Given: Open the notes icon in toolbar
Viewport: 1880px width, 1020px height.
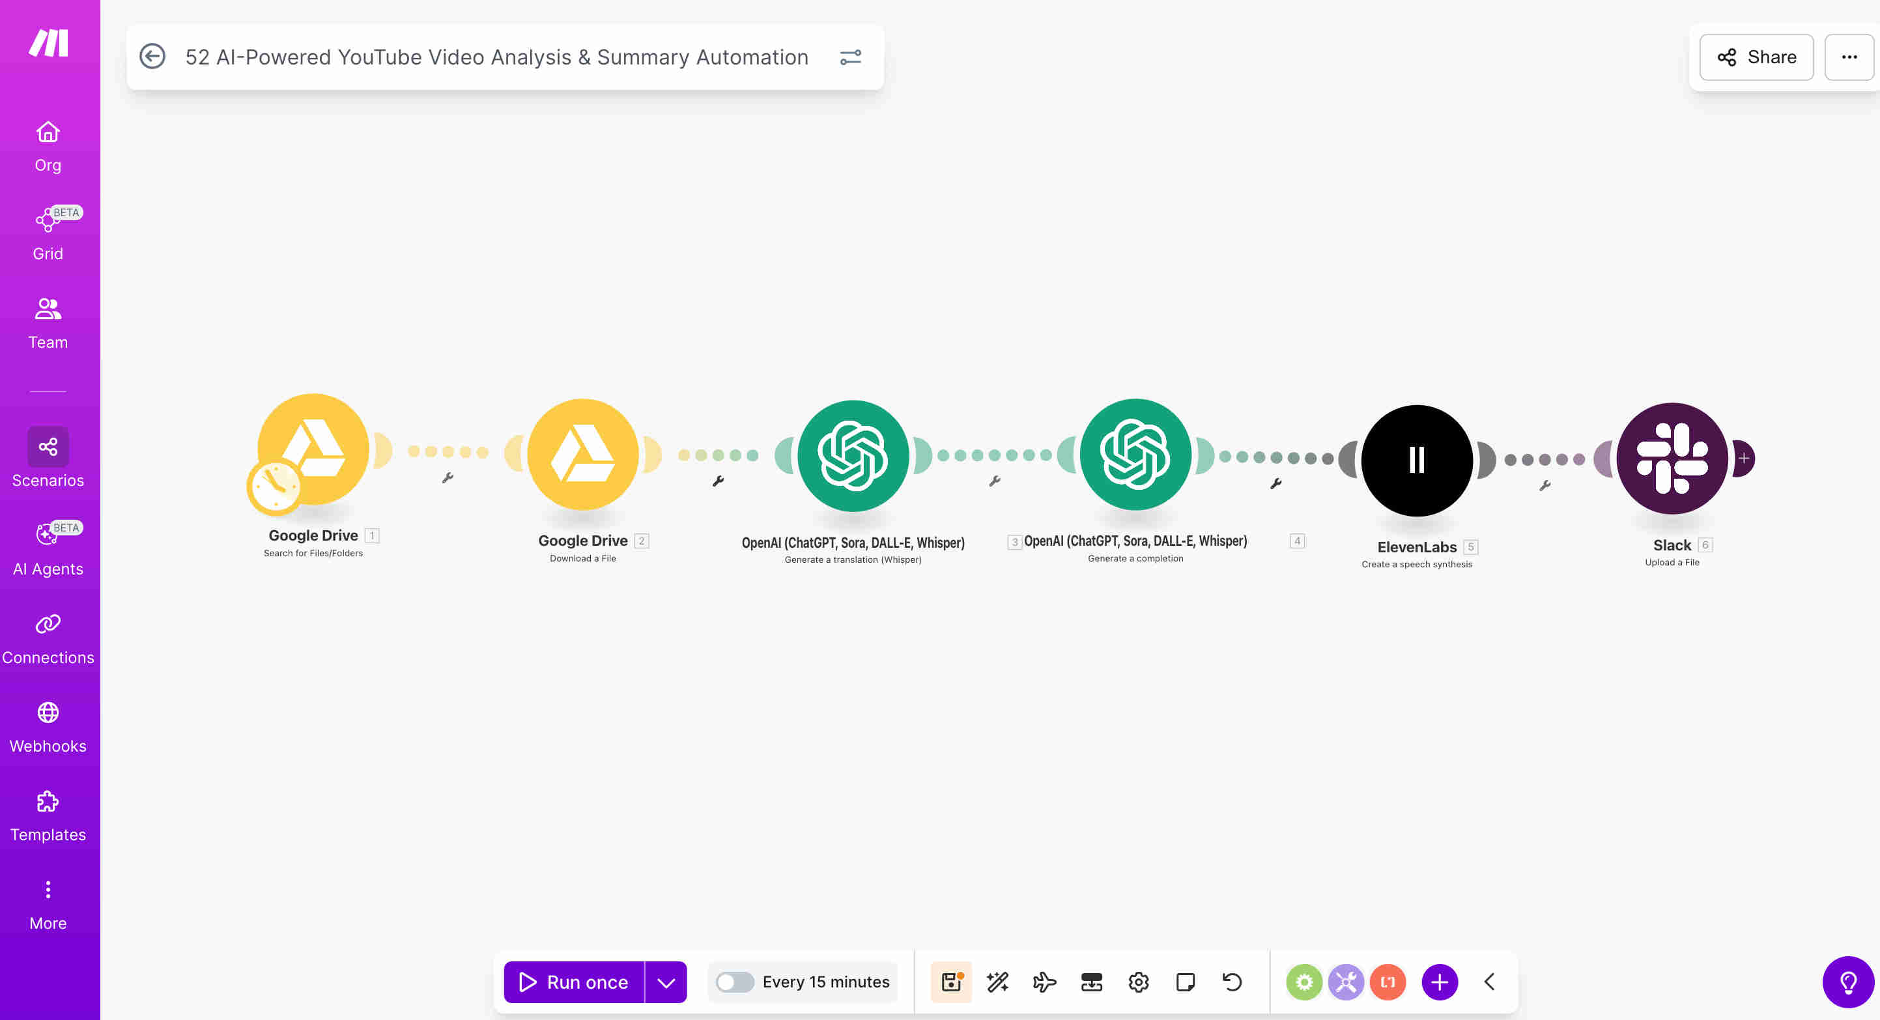Looking at the screenshot, I should [x=1185, y=982].
